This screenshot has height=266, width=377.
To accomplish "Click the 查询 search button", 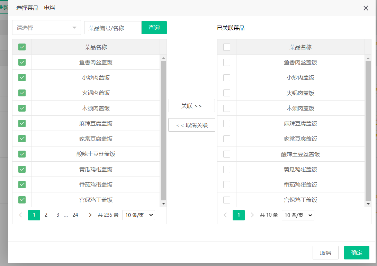I will point(154,28).
